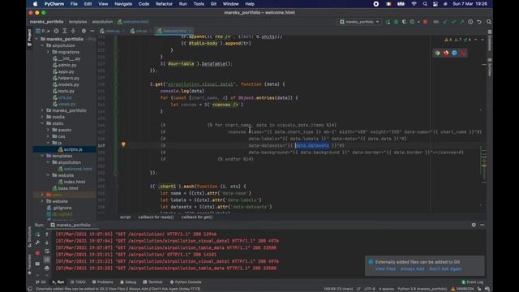Toggle the Project tool window side tab
Screen dimensions: 519x292
pos(29,37)
